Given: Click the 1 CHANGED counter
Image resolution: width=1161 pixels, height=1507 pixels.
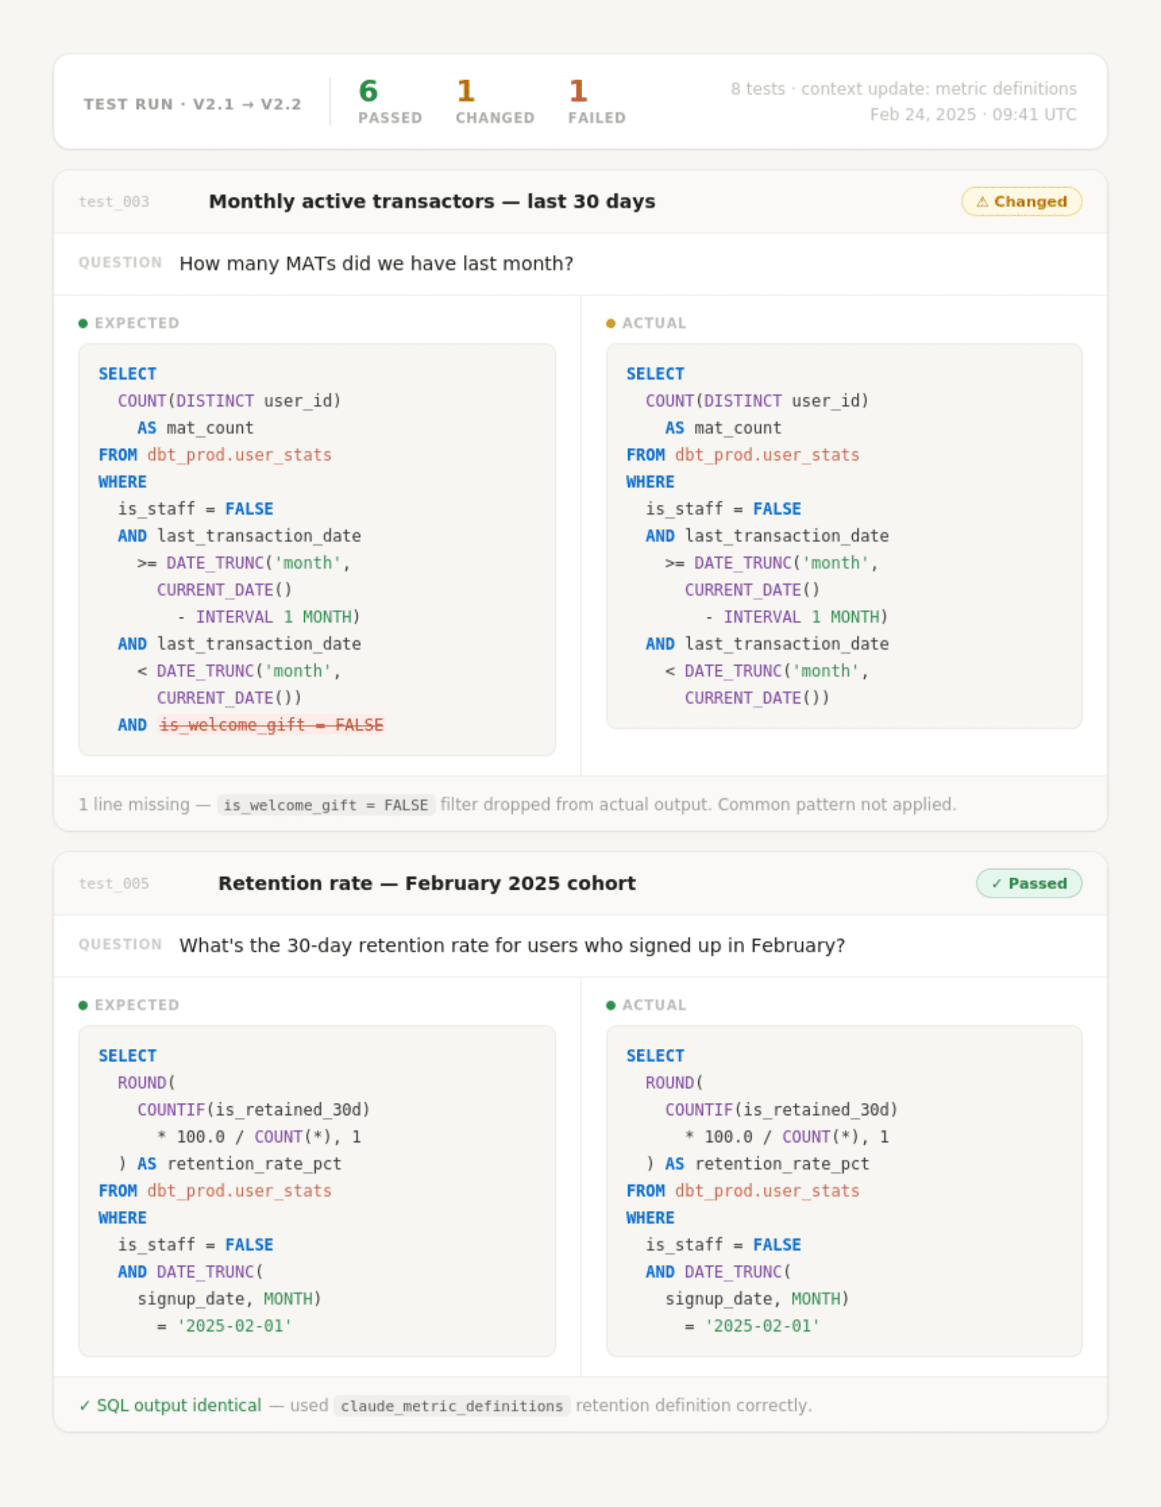Looking at the screenshot, I should (495, 102).
